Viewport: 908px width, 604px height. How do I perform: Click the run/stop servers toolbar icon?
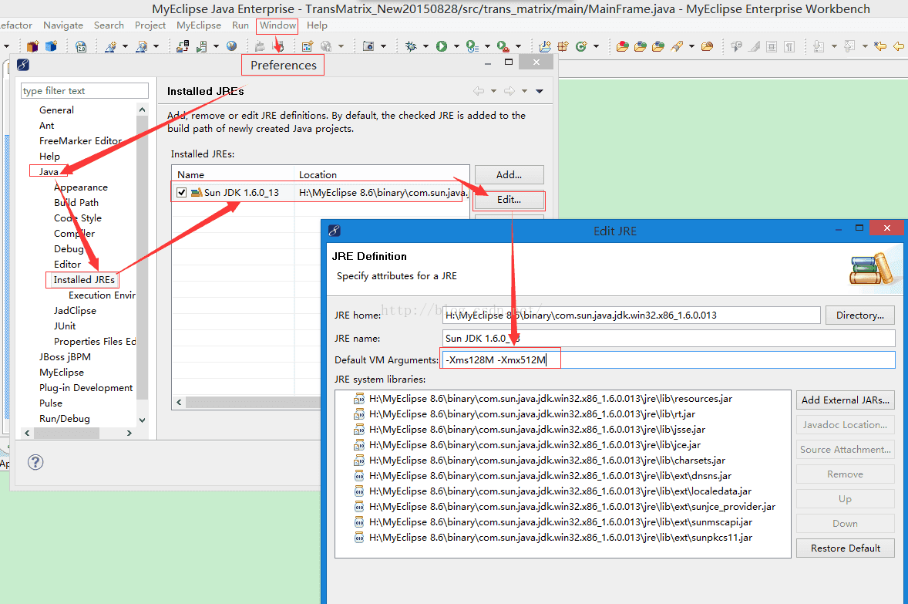[x=202, y=46]
